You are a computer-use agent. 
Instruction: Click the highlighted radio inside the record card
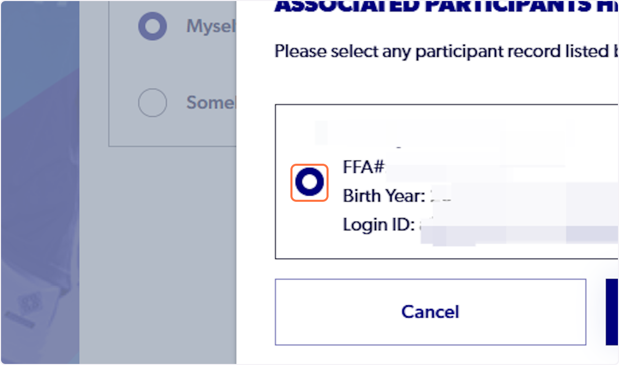tap(309, 182)
